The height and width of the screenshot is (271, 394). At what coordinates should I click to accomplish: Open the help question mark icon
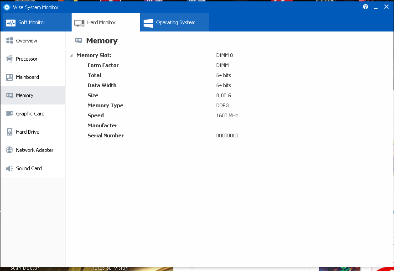365,7
